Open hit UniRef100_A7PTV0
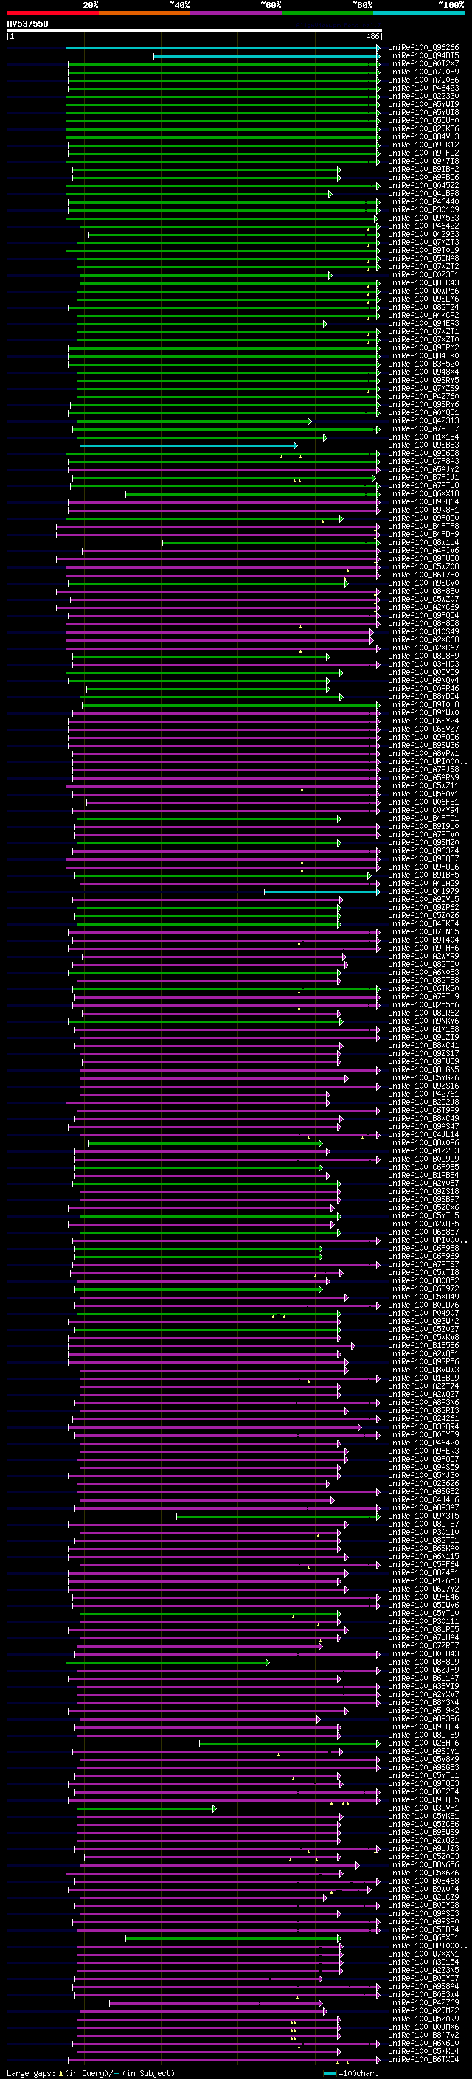 point(423,835)
